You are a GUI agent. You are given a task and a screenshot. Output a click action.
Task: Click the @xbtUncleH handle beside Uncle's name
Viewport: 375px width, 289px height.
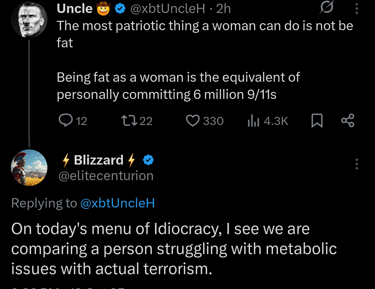coord(167,9)
